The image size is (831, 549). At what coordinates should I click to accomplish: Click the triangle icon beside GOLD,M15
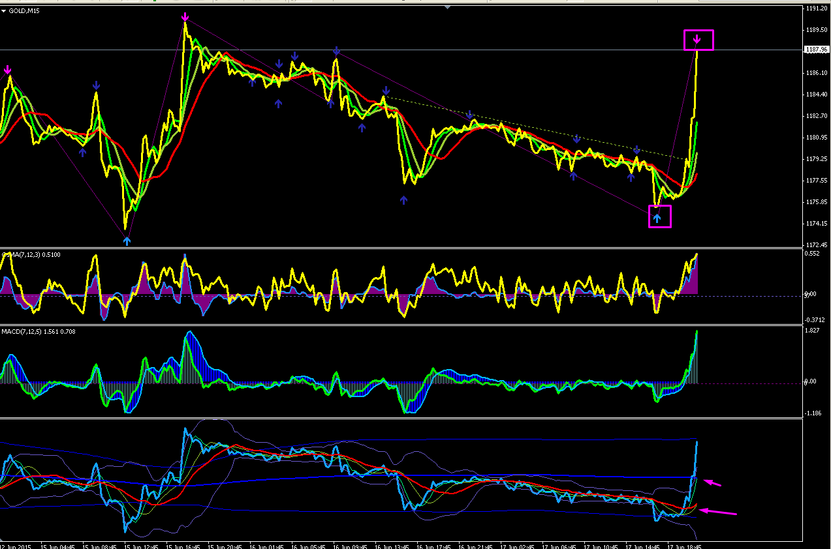tap(4, 11)
